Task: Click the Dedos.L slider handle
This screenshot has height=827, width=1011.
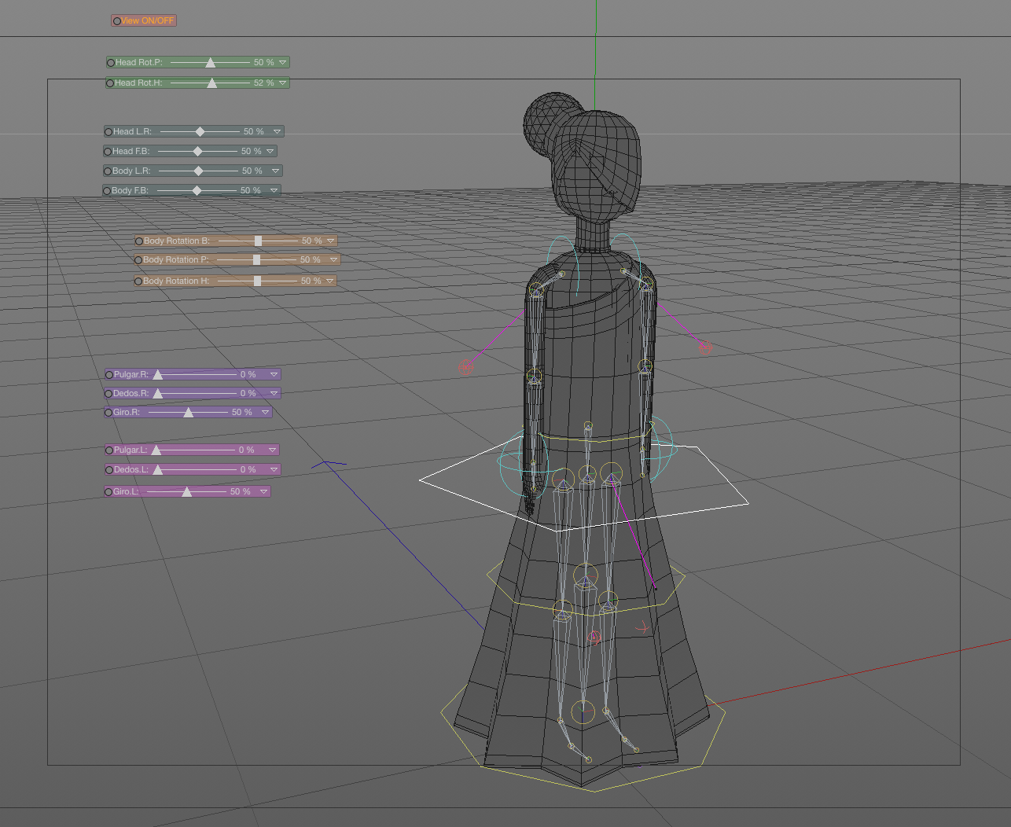Action: (x=158, y=469)
